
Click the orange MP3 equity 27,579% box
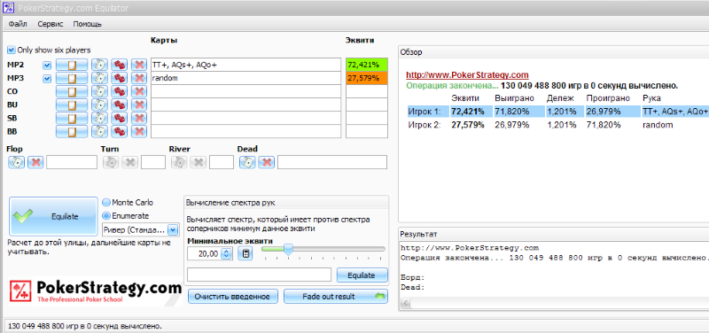tap(367, 78)
